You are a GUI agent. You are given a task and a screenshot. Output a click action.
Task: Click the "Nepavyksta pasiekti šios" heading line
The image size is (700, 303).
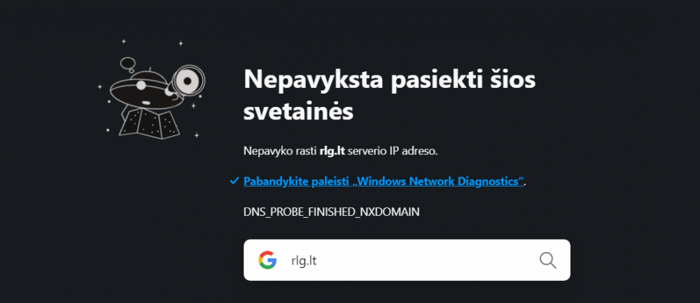pyautogui.click(x=389, y=80)
